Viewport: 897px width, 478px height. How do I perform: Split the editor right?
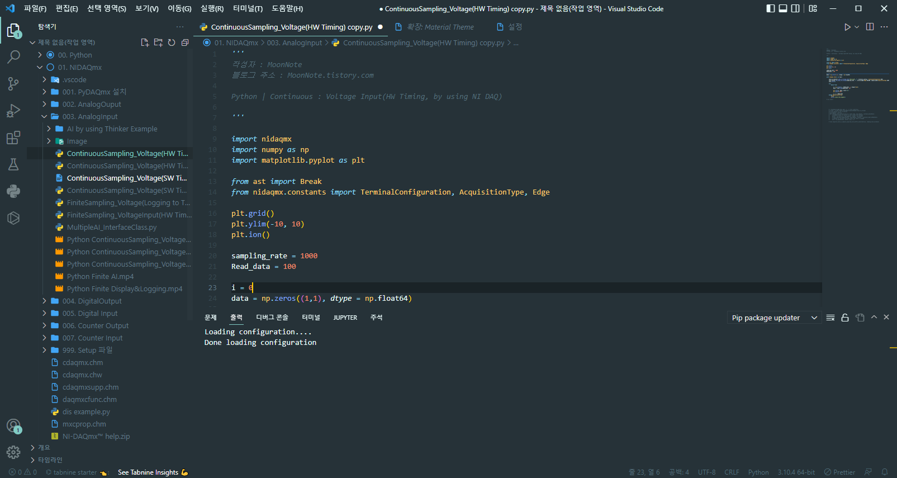[x=870, y=27]
